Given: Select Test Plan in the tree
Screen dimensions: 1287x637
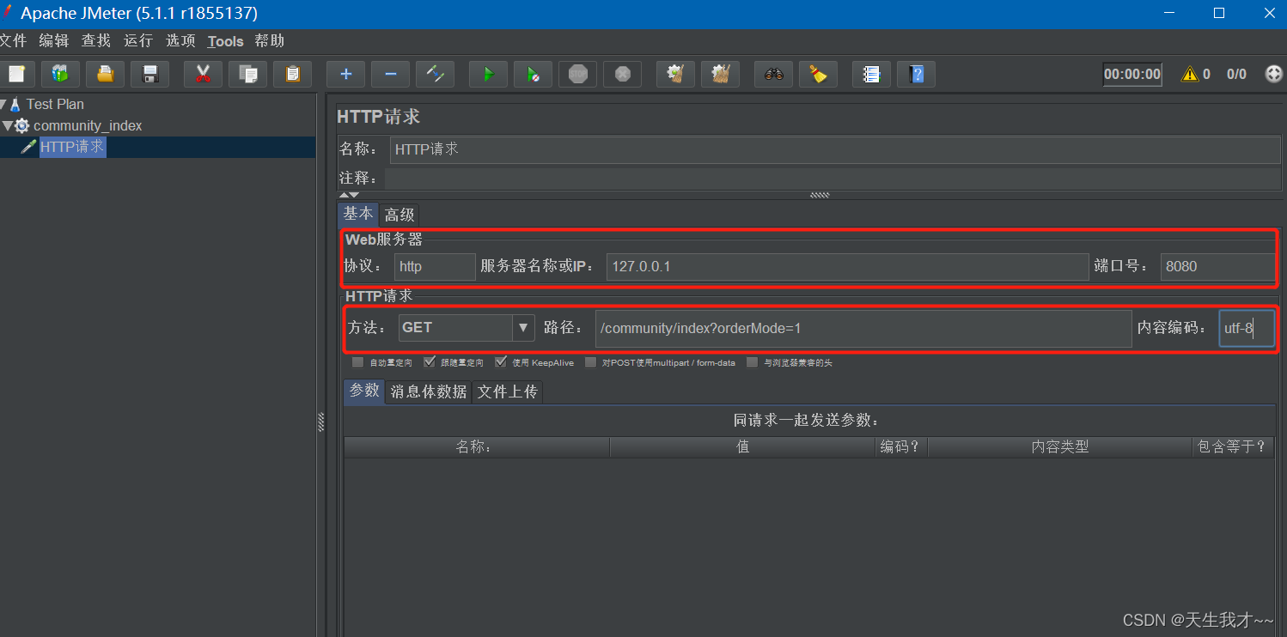Looking at the screenshot, I should [55, 104].
